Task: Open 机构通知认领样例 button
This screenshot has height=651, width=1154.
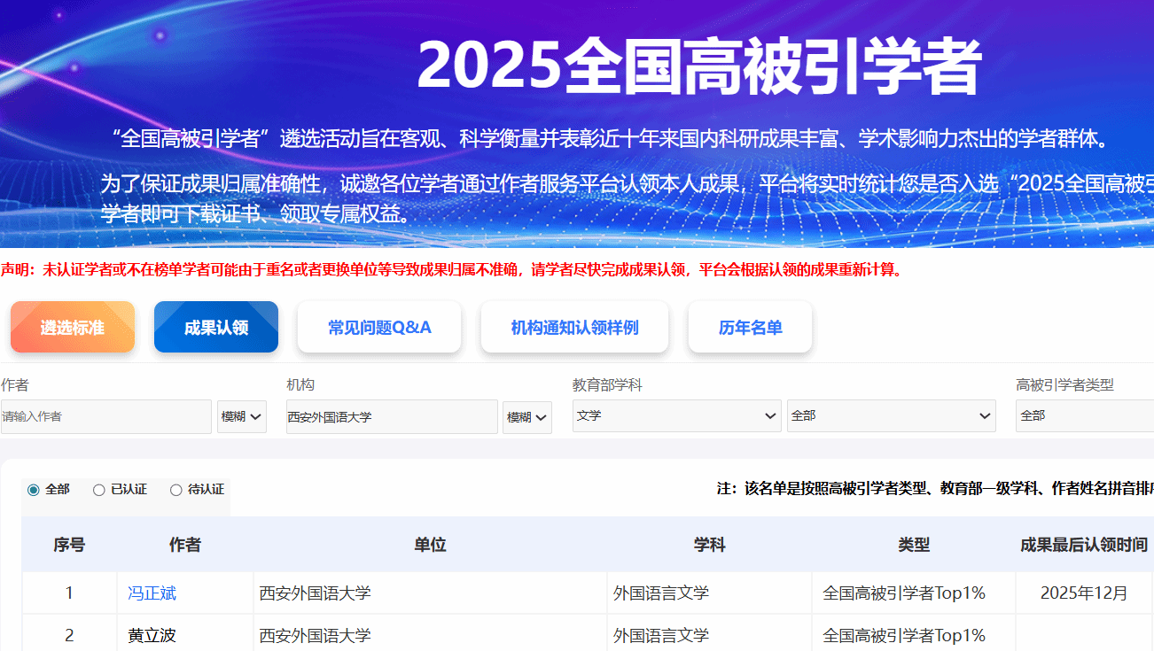Action: tap(574, 327)
